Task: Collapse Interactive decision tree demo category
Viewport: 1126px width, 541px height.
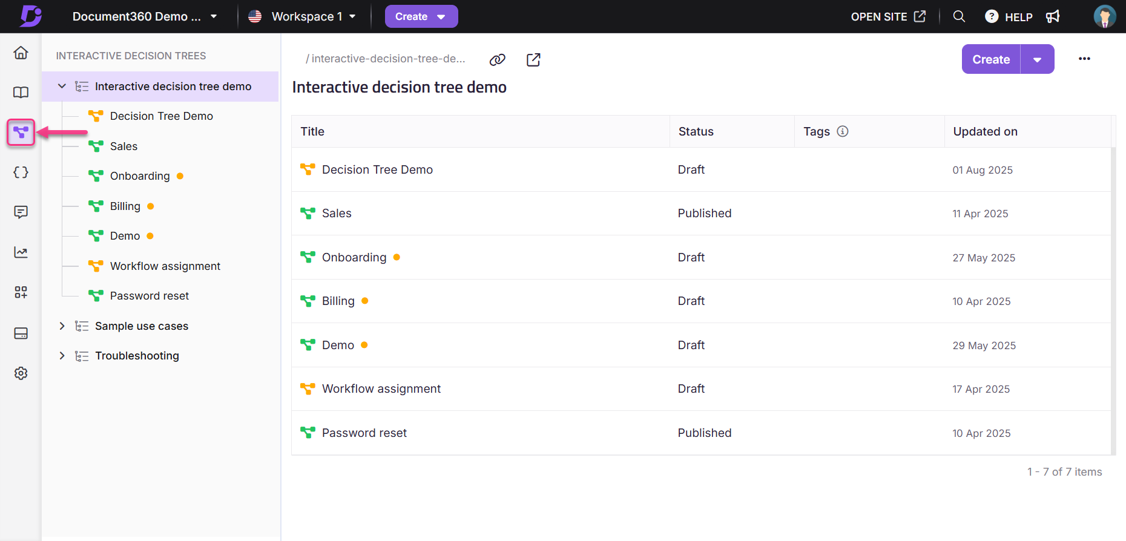Action: coord(62,87)
